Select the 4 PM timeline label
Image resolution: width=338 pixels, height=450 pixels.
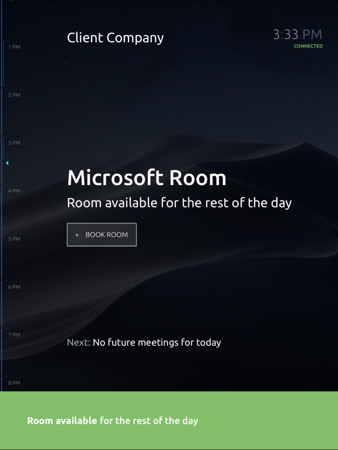pyautogui.click(x=14, y=191)
